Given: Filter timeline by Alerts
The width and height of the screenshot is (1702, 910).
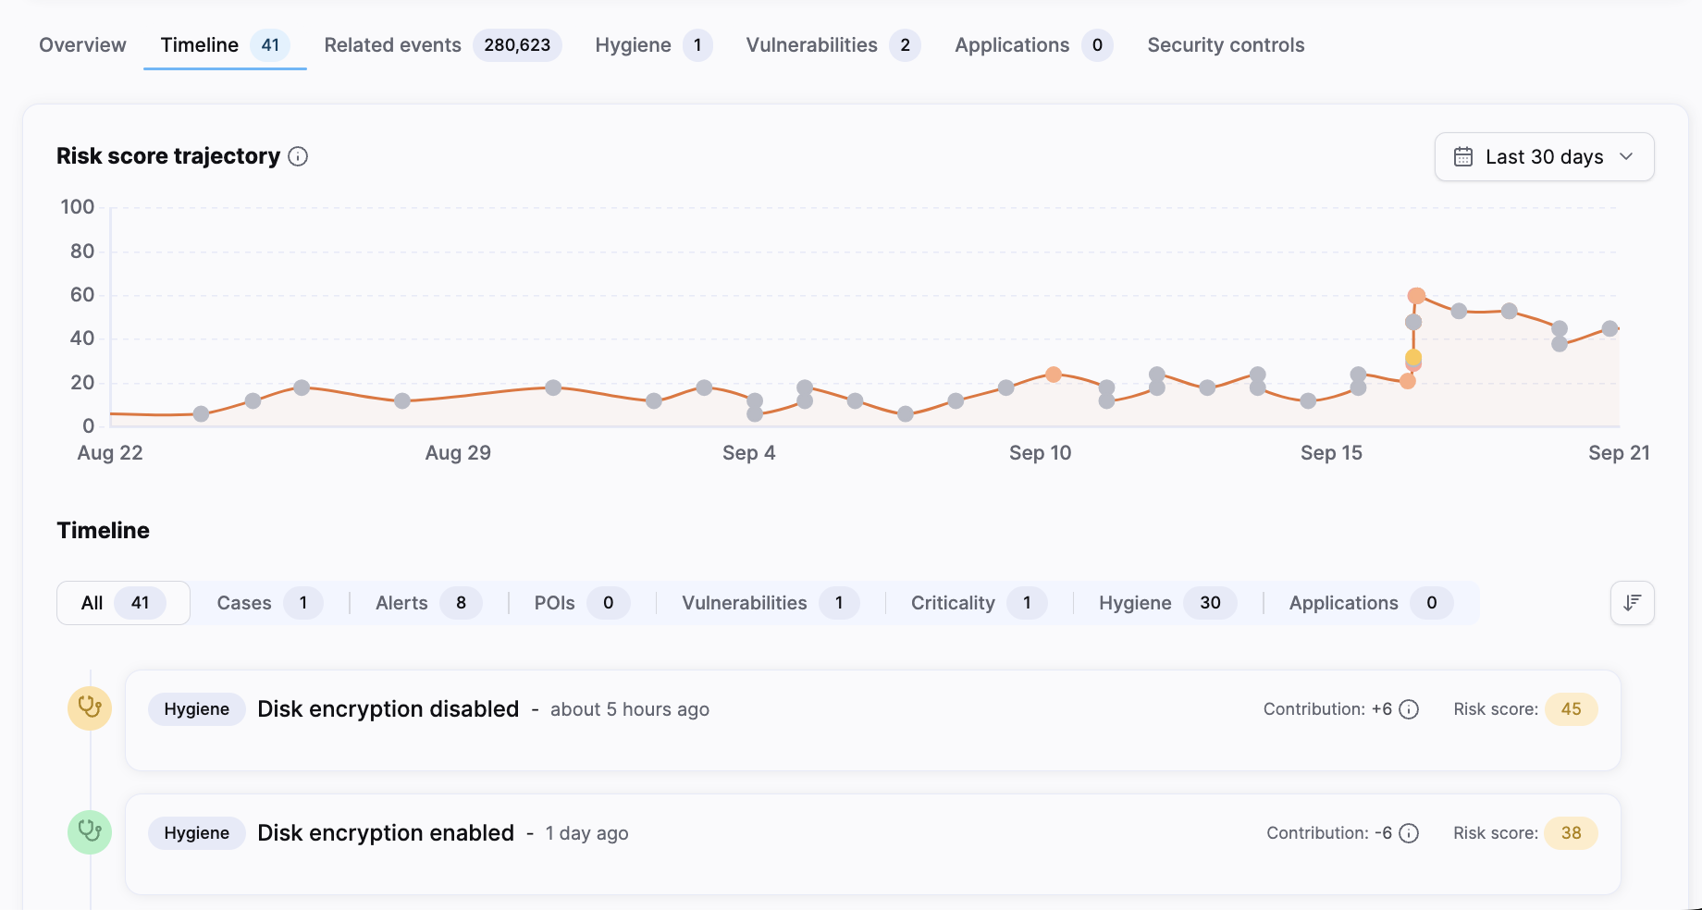Looking at the screenshot, I should [x=428, y=603].
